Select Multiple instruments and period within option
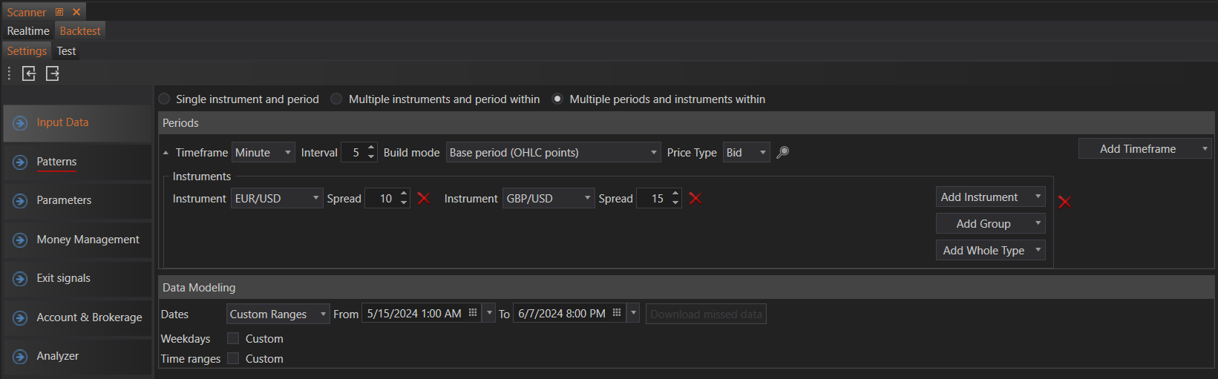This screenshot has width=1218, height=379. click(337, 99)
